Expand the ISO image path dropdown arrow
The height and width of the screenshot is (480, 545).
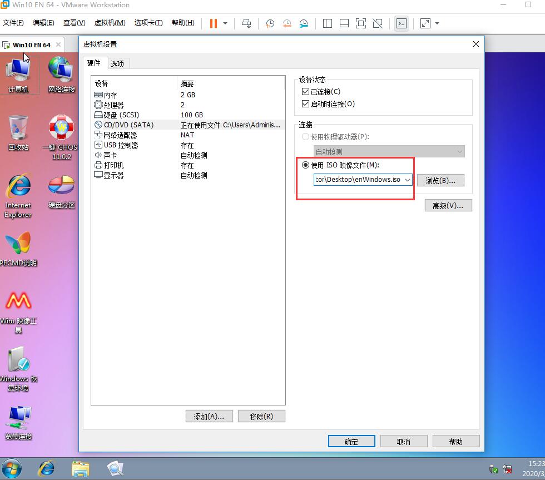click(x=407, y=180)
